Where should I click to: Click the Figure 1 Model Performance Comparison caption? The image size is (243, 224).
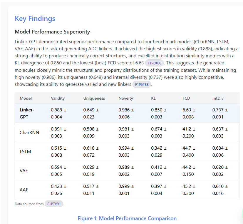coord(127,218)
